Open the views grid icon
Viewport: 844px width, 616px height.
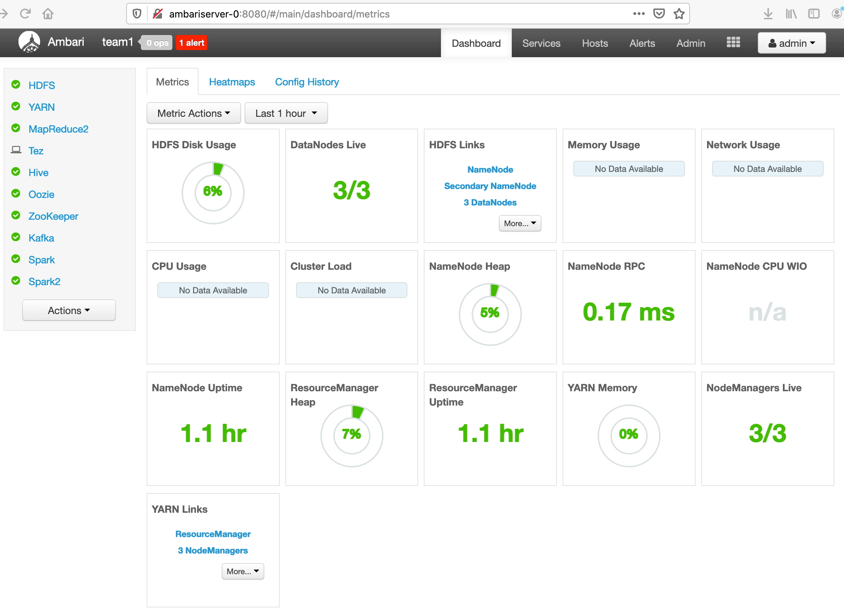point(733,43)
